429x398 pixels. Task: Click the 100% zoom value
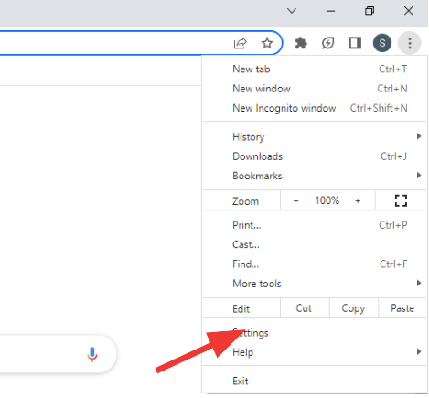click(327, 200)
